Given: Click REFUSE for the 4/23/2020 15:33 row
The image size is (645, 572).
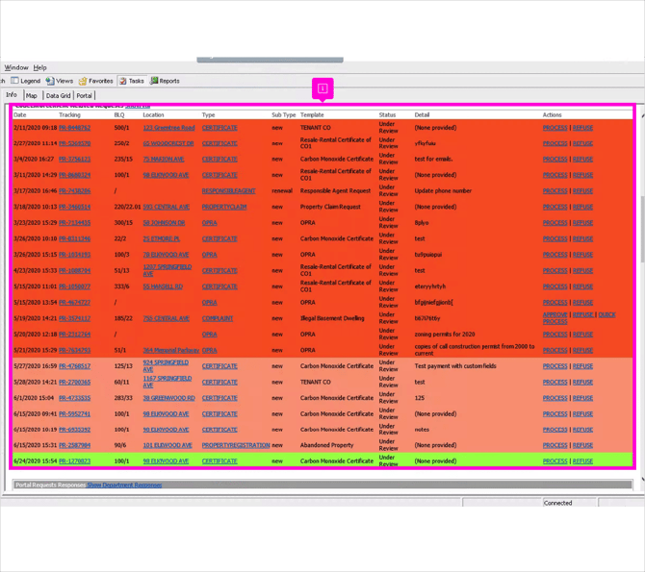Looking at the screenshot, I should (x=582, y=271).
